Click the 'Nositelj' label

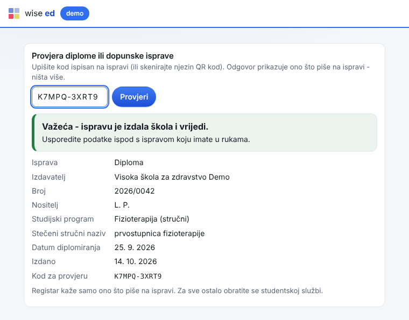(45, 205)
